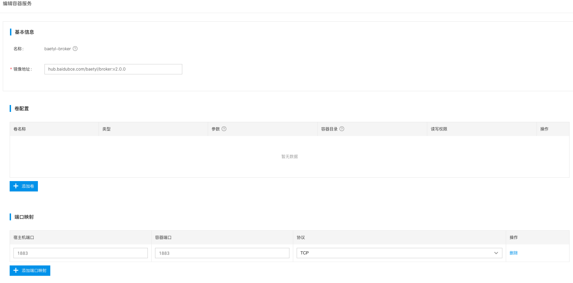Click help icon beside 参数 column header
The height and width of the screenshot is (283, 573).
[x=224, y=129]
